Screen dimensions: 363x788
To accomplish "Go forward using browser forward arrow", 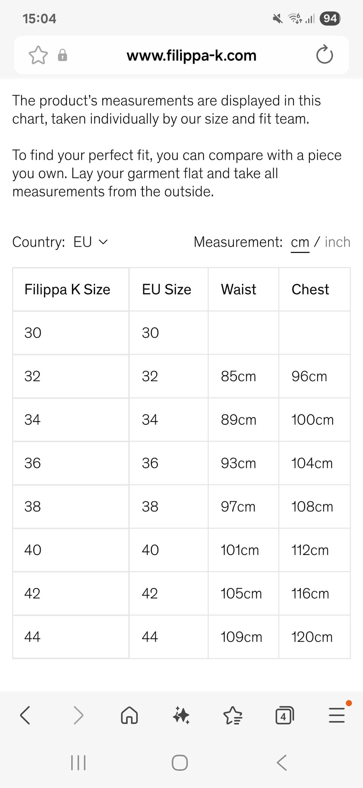I will 78,715.
